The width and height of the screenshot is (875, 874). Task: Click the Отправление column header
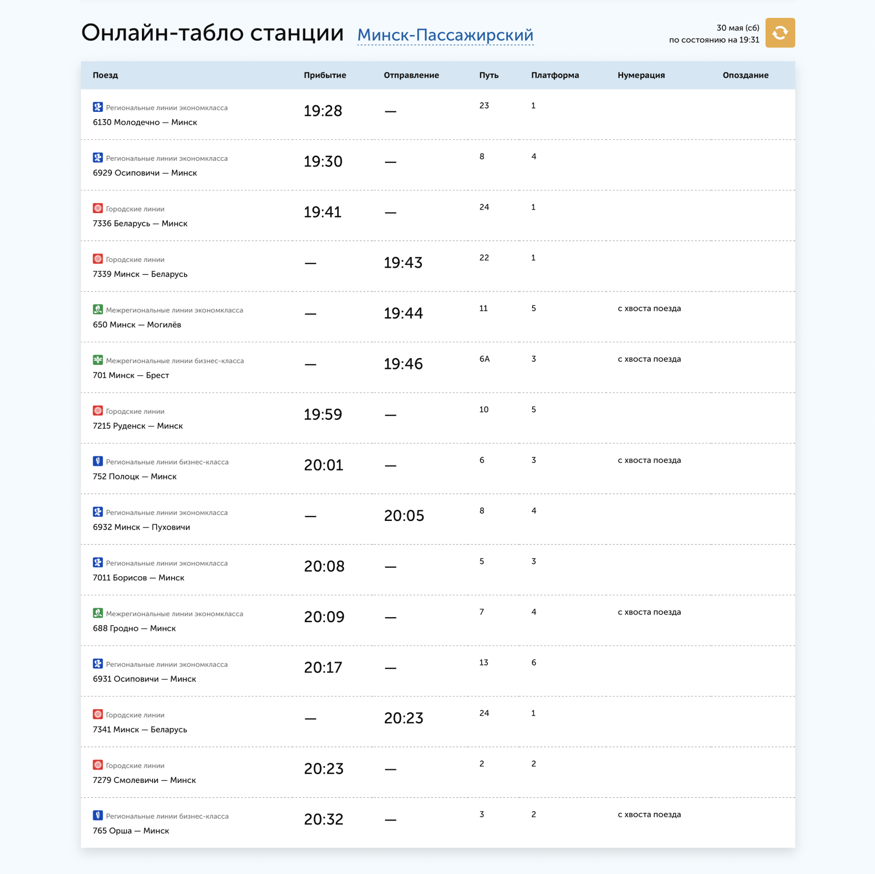pyautogui.click(x=412, y=75)
